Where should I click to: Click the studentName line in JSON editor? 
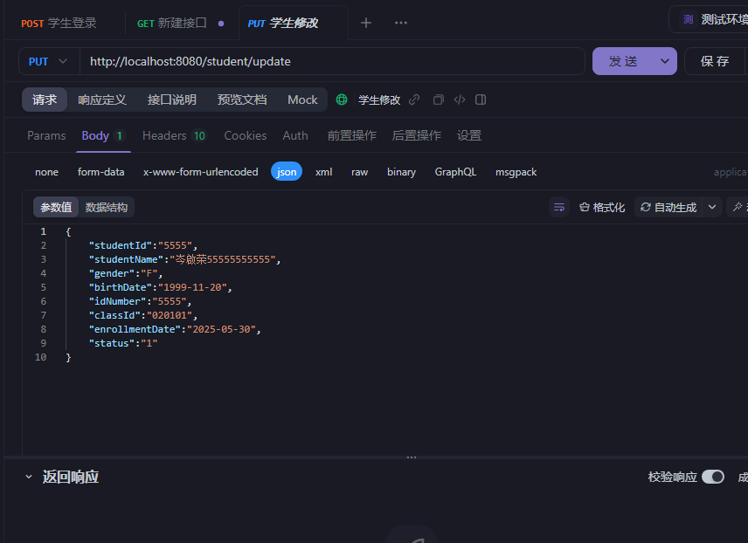185,259
